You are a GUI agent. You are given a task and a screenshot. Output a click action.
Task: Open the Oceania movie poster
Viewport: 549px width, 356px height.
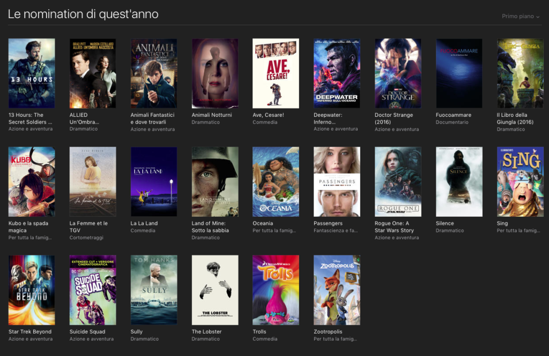[276, 181]
